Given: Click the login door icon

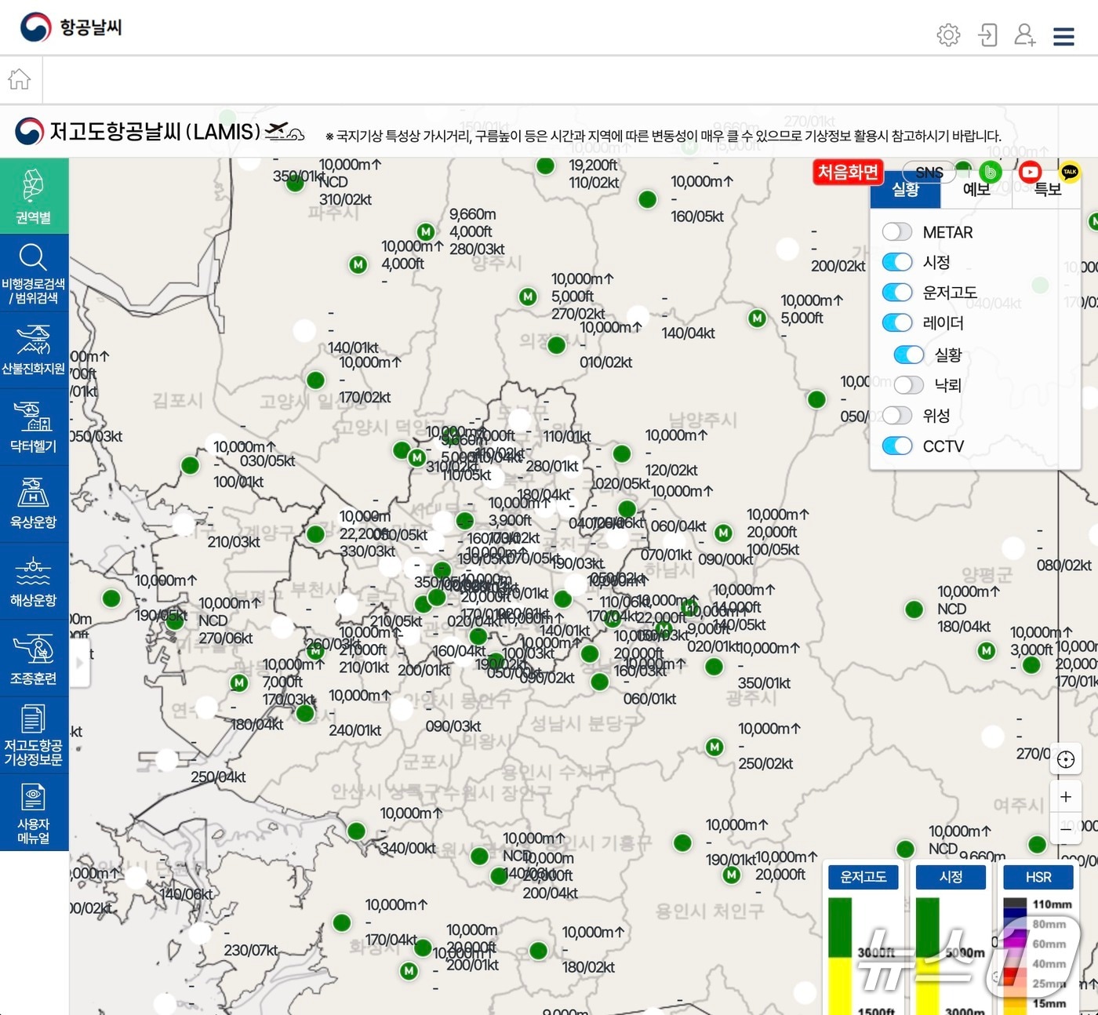Looking at the screenshot, I should (x=987, y=35).
